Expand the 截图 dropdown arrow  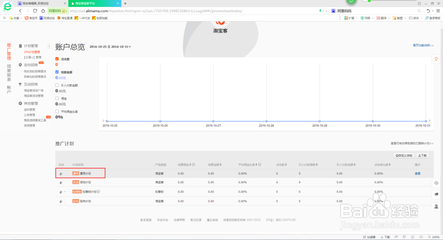pos(405,18)
